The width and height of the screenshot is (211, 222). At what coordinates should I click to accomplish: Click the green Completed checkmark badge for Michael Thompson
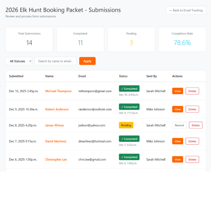point(129,88)
